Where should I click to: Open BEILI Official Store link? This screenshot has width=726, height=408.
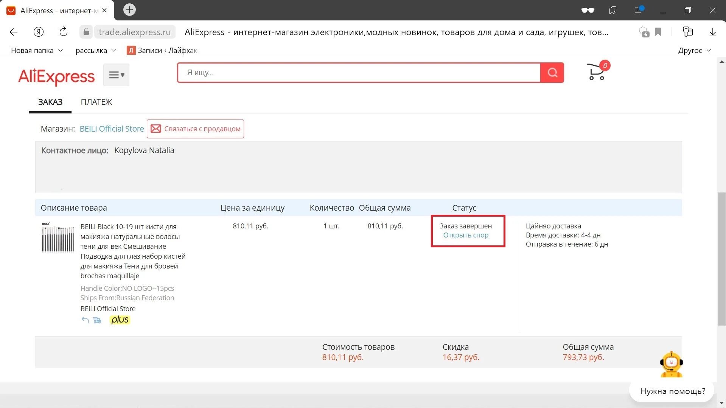[112, 129]
